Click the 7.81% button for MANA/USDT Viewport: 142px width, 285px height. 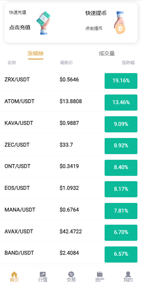click(x=121, y=211)
